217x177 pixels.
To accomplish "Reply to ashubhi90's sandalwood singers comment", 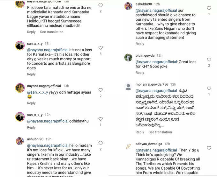I will (x=140, y=44).
